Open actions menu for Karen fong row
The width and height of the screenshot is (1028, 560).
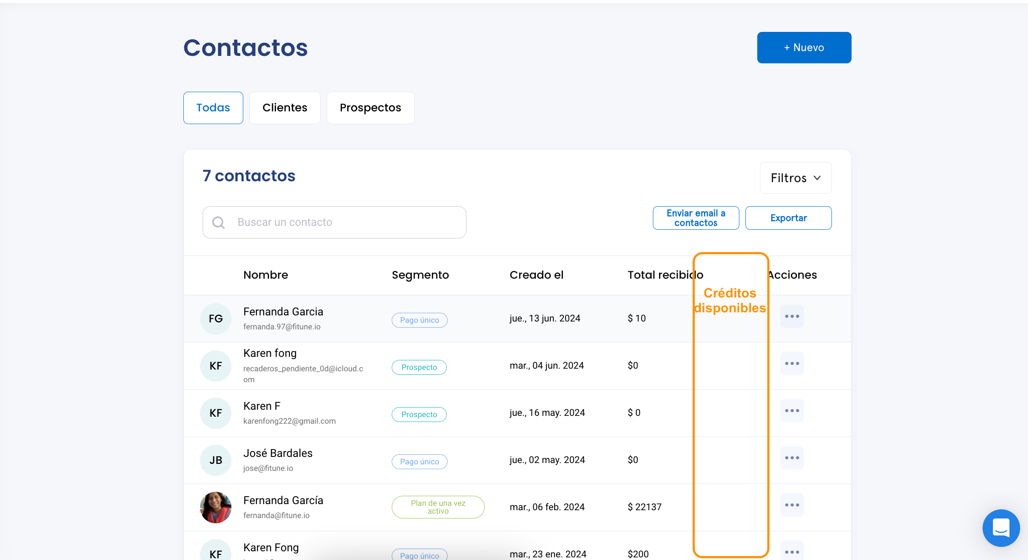(792, 363)
